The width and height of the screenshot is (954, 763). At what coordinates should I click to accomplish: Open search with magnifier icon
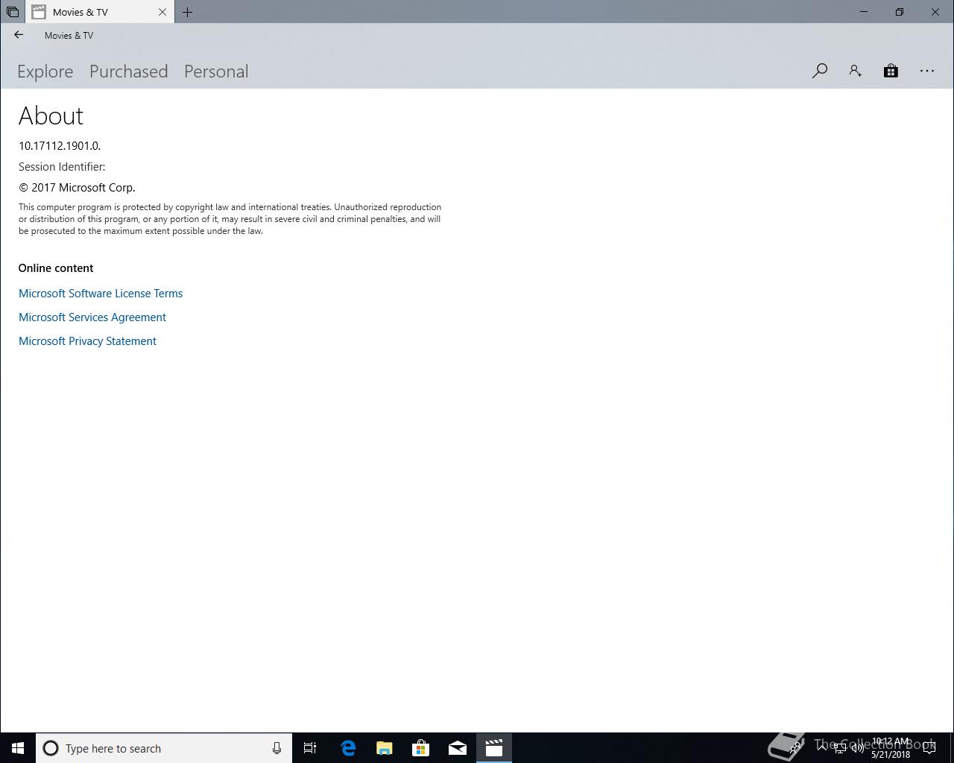click(x=819, y=71)
